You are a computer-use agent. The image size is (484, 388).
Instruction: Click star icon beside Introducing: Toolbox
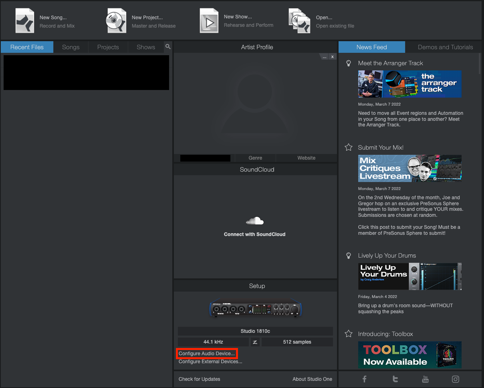click(349, 334)
